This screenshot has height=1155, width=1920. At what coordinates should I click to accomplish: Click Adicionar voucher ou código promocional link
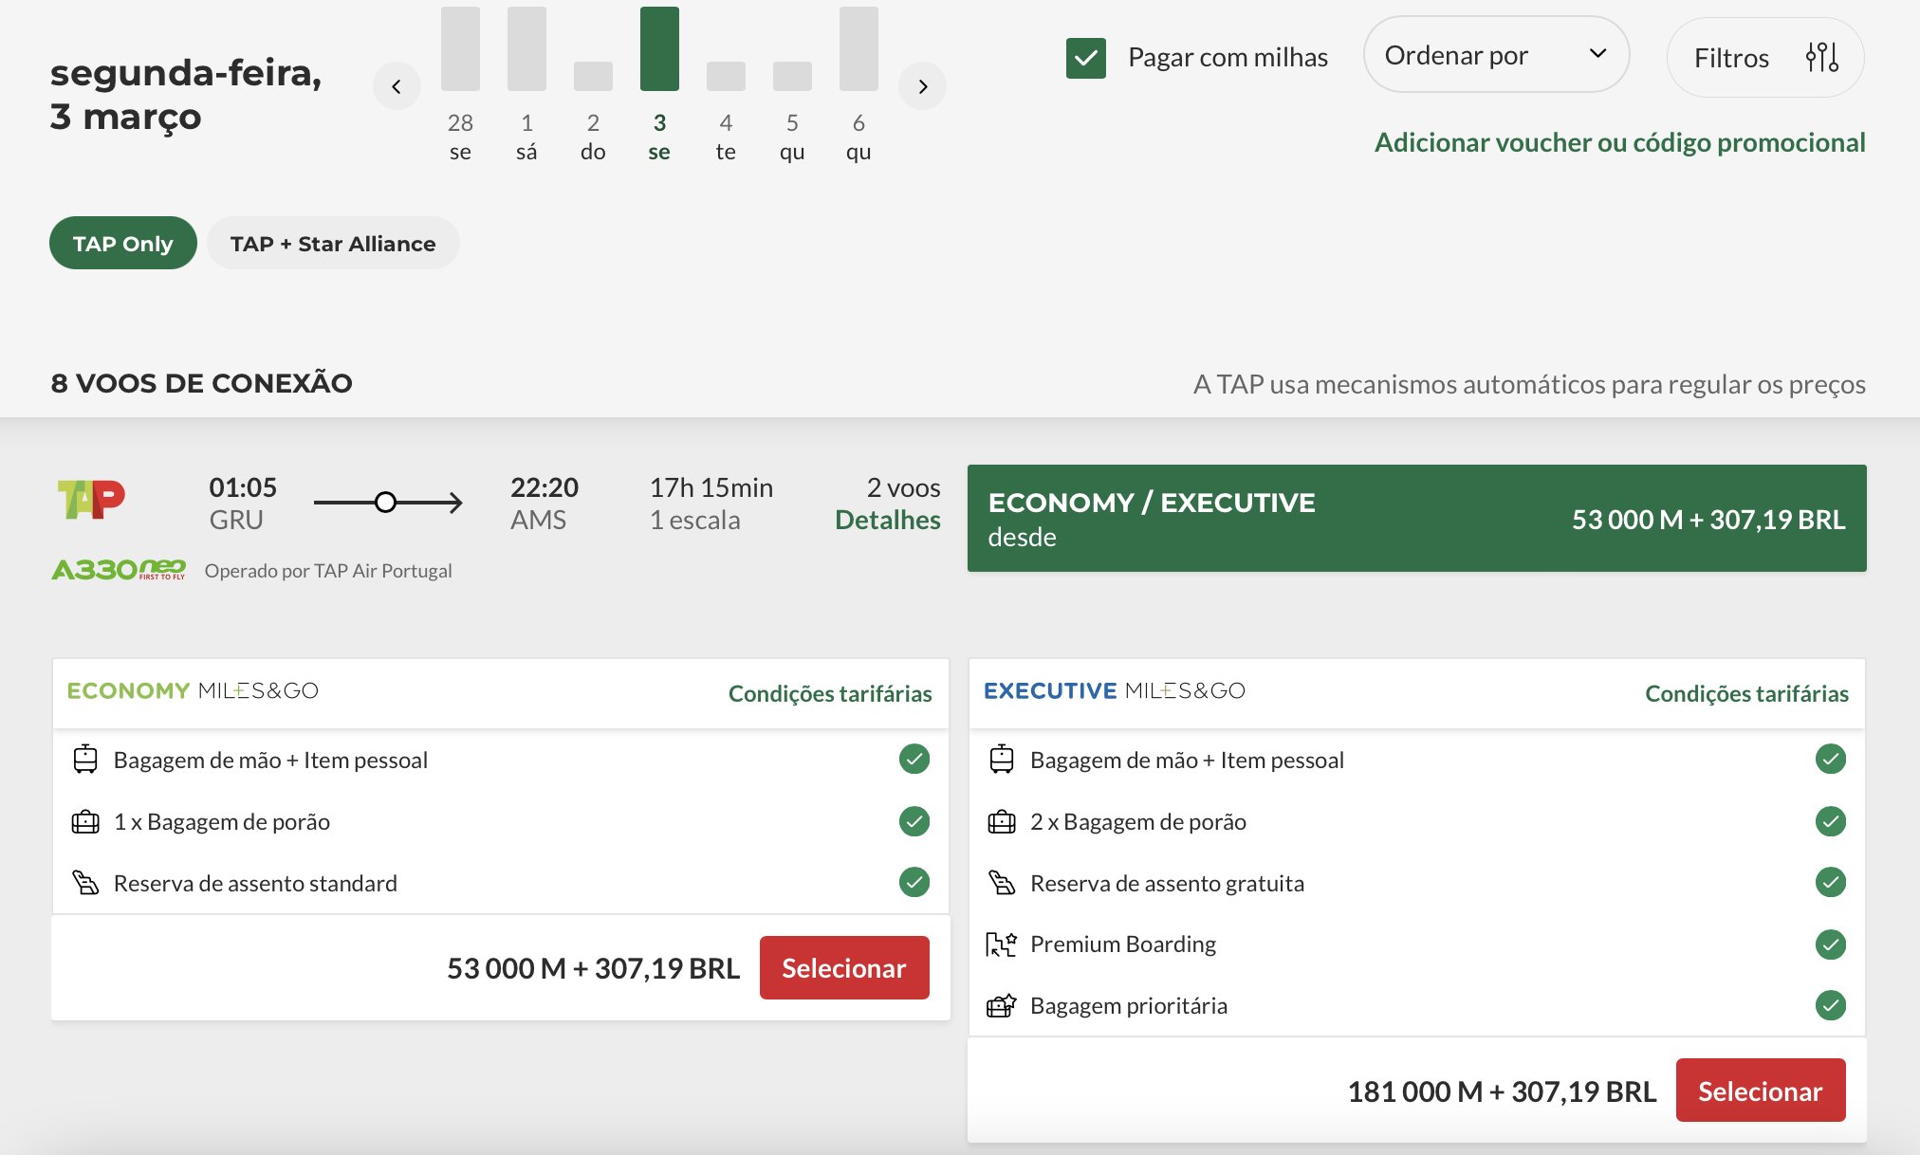coord(1619,142)
